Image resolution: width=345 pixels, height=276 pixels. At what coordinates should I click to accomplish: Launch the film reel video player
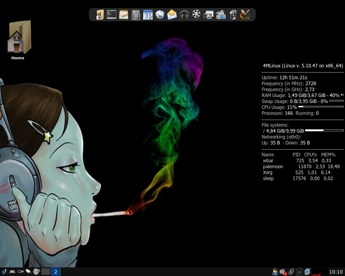[196, 15]
